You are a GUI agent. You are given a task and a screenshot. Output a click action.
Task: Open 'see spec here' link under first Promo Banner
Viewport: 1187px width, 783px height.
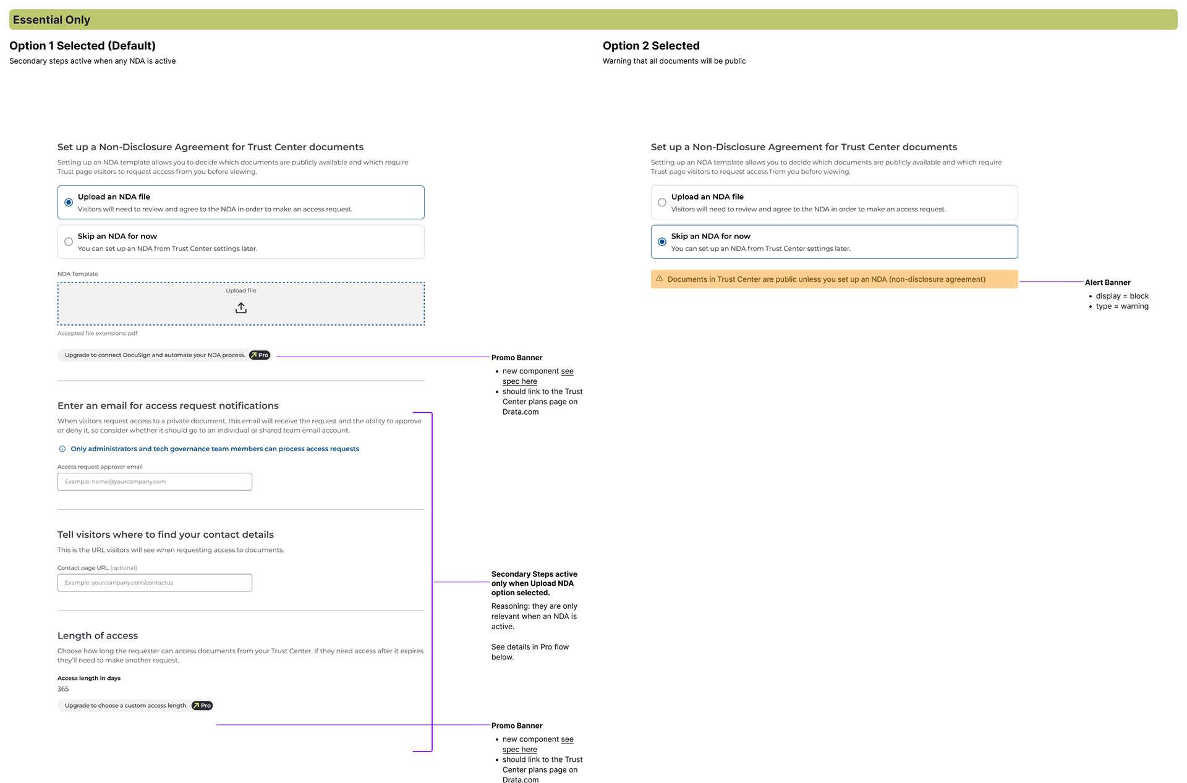[x=538, y=376]
